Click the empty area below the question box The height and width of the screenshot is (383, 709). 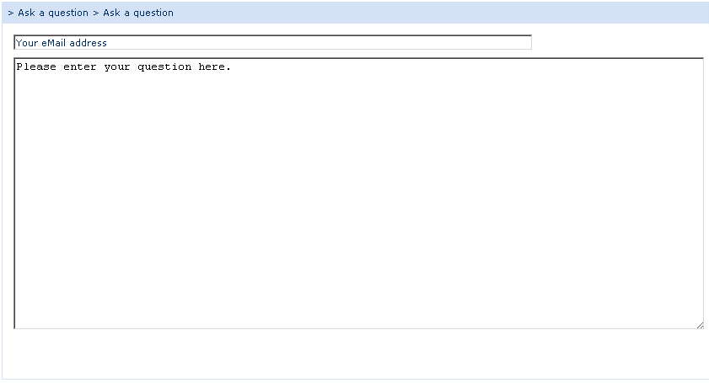tap(354, 355)
